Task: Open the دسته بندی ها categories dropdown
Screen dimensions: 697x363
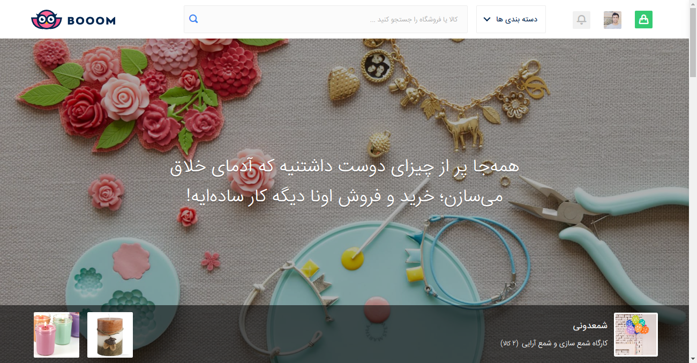Action: point(511,19)
